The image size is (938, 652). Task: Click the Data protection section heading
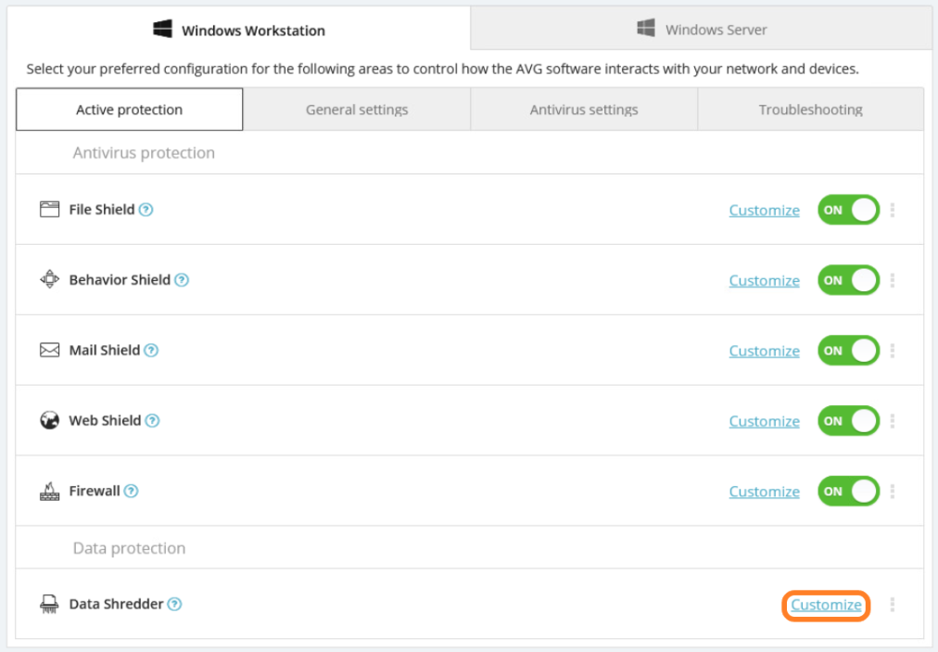(129, 548)
